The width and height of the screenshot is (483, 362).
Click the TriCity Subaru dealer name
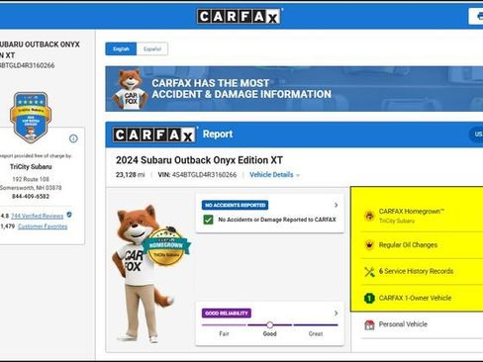tap(31, 167)
